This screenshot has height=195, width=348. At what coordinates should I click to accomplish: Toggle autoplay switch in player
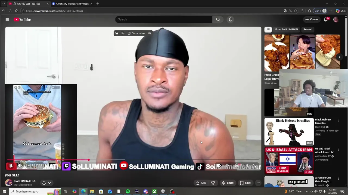220,165
